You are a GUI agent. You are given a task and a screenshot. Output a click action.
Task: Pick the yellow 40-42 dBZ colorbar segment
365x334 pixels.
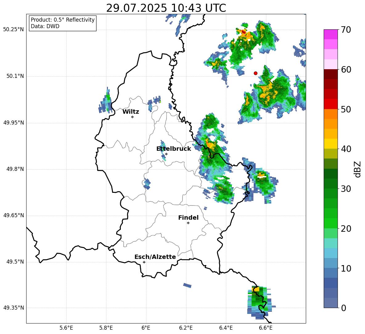[331, 144]
